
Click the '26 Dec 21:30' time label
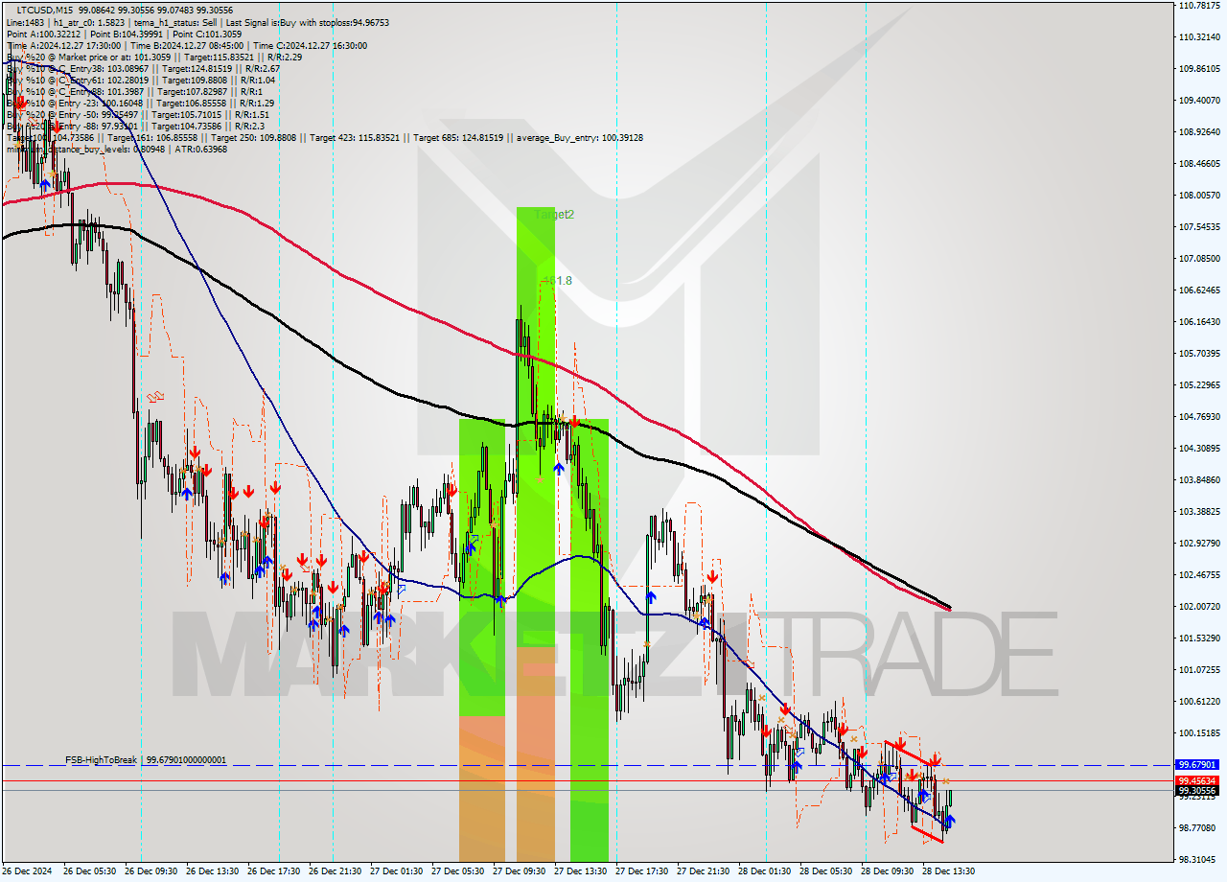(336, 871)
